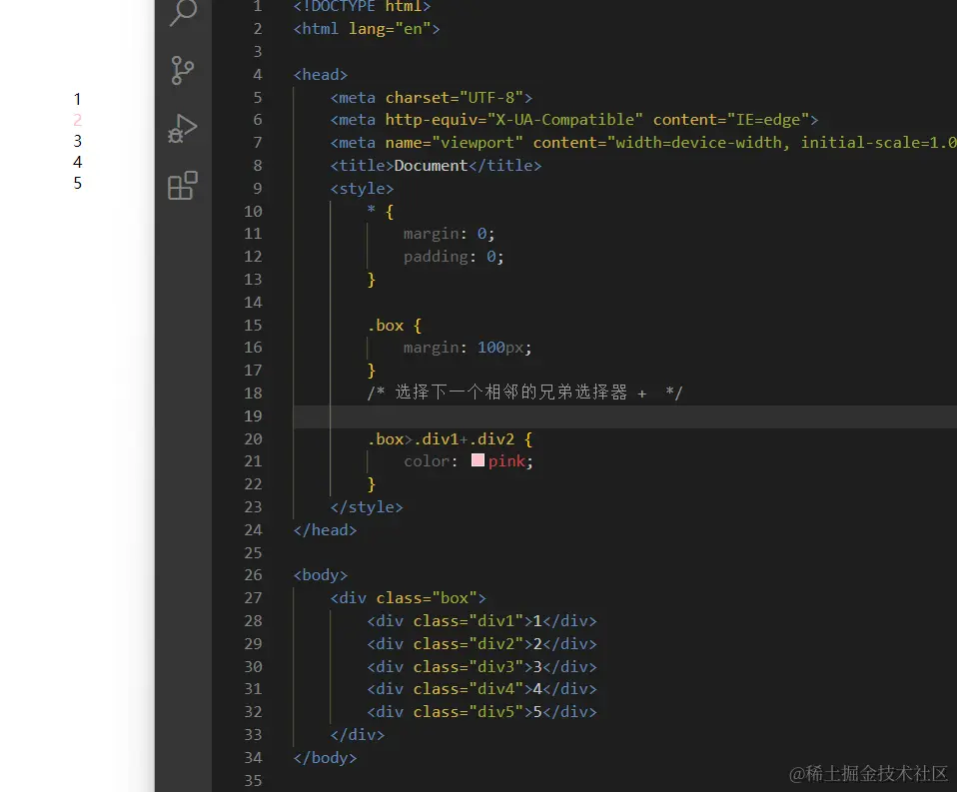
Task: Click the opening head tag on line 4
Action: [x=321, y=75]
